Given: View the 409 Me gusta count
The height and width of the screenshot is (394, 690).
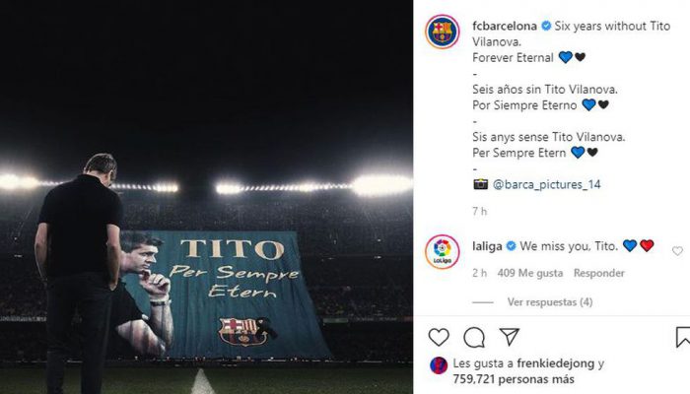Looking at the screenshot, I should click(x=530, y=273).
